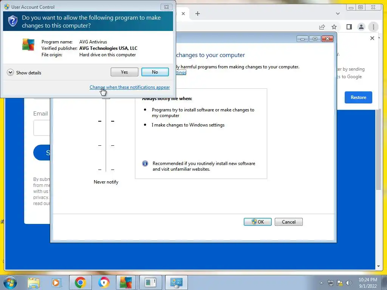
Task: Click the share page icon in Chrome
Action: coord(322,27)
